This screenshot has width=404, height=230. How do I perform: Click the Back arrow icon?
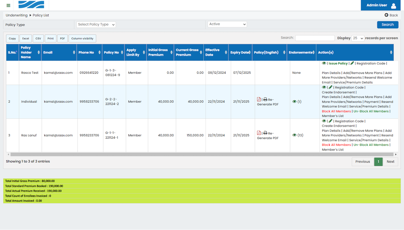(386, 15)
